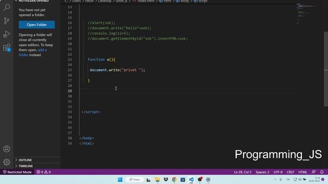Open Task View on the taskbar
Viewport: 328px width, 184px height.
(149, 179)
